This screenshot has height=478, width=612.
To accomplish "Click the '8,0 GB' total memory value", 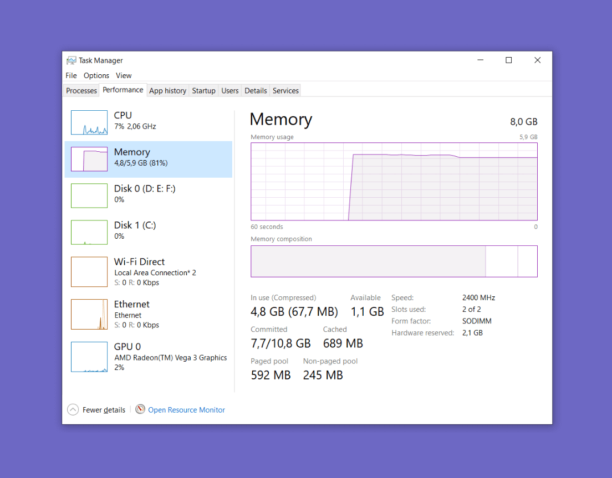I will tap(524, 122).
